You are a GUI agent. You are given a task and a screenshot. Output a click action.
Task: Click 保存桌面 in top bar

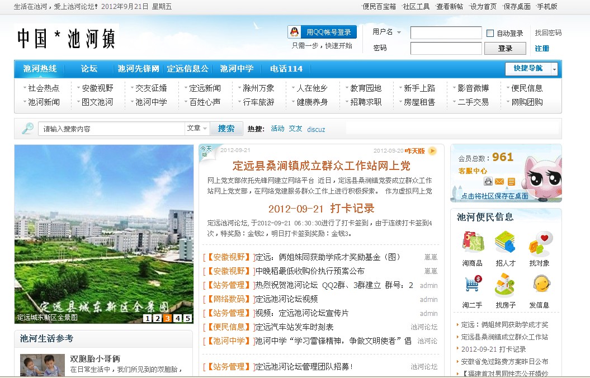click(x=517, y=6)
